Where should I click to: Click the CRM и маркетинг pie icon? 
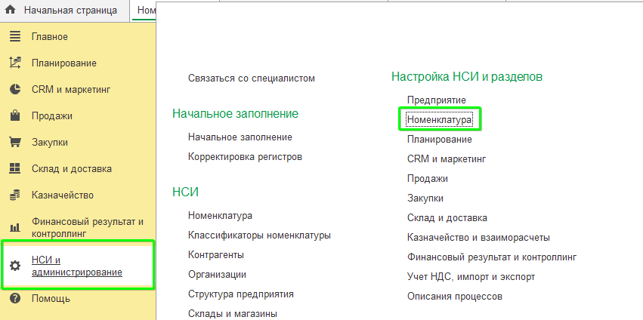(x=15, y=89)
